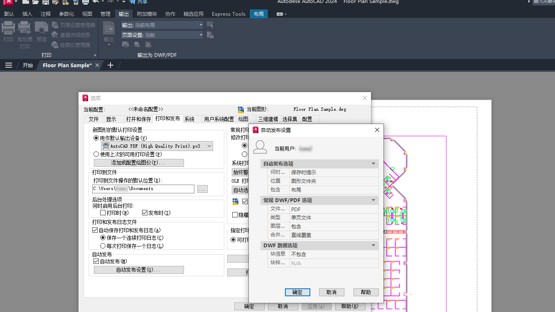
Task: Click the window-selection icon beside the 输出 dropdown
Action: pyautogui.click(x=210, y=25)
